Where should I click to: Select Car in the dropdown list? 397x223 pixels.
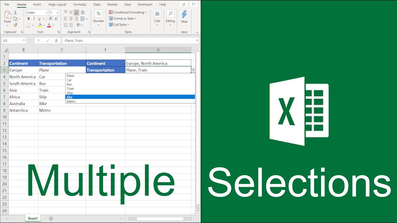click(130, 80)
